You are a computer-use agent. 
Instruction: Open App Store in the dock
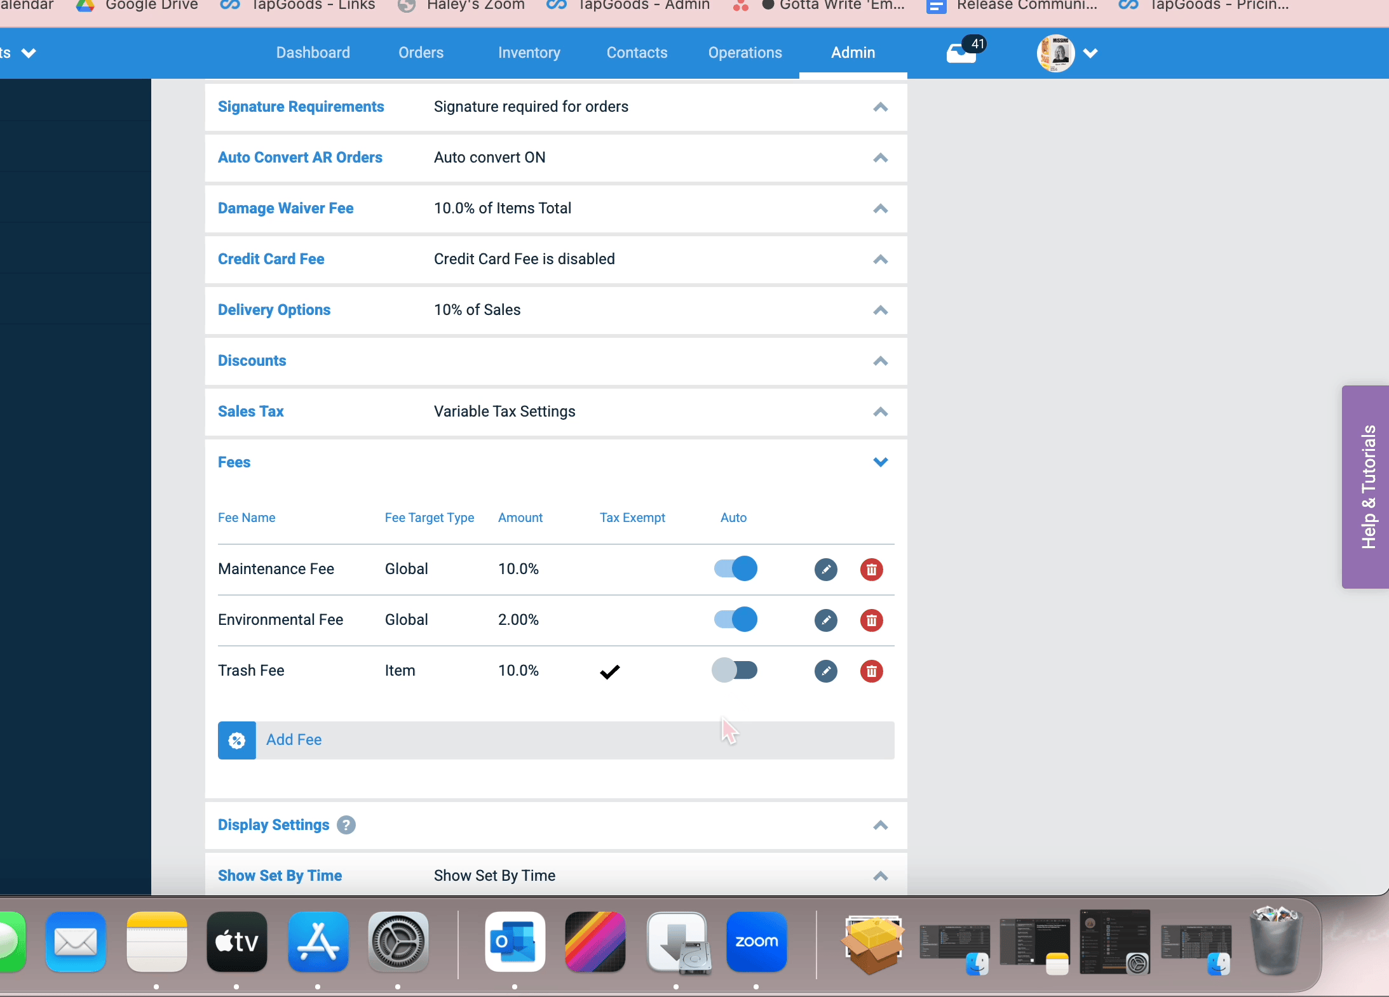click(x=318, y=942)
